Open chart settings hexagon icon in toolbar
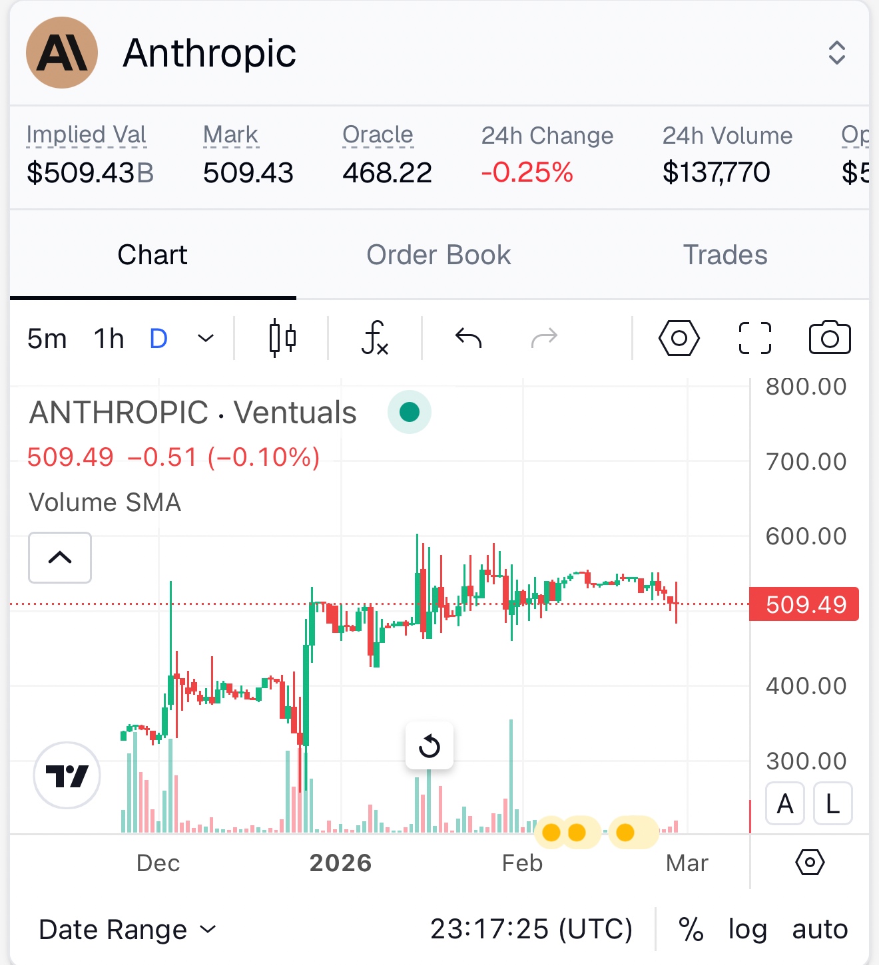This screenshot has height=965, width=879. point(679,338)
